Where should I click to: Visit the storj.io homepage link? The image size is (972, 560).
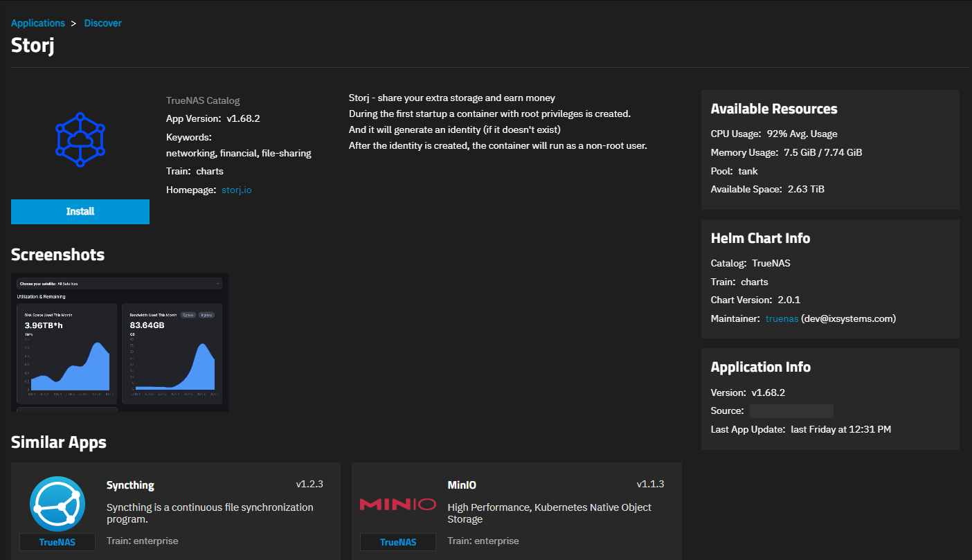click(237, 190)
